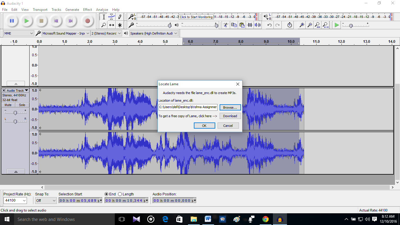Select the Draw pencil tool
Viewport: 400px width, 225px height.
click(119, 17)
